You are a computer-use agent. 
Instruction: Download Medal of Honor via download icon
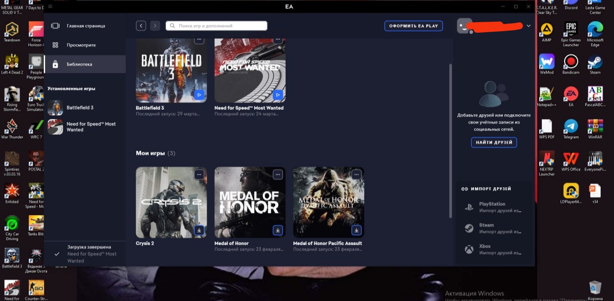tap(278, 230)
